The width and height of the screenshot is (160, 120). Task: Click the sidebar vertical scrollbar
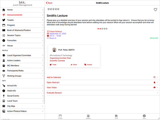click(44, 56)
